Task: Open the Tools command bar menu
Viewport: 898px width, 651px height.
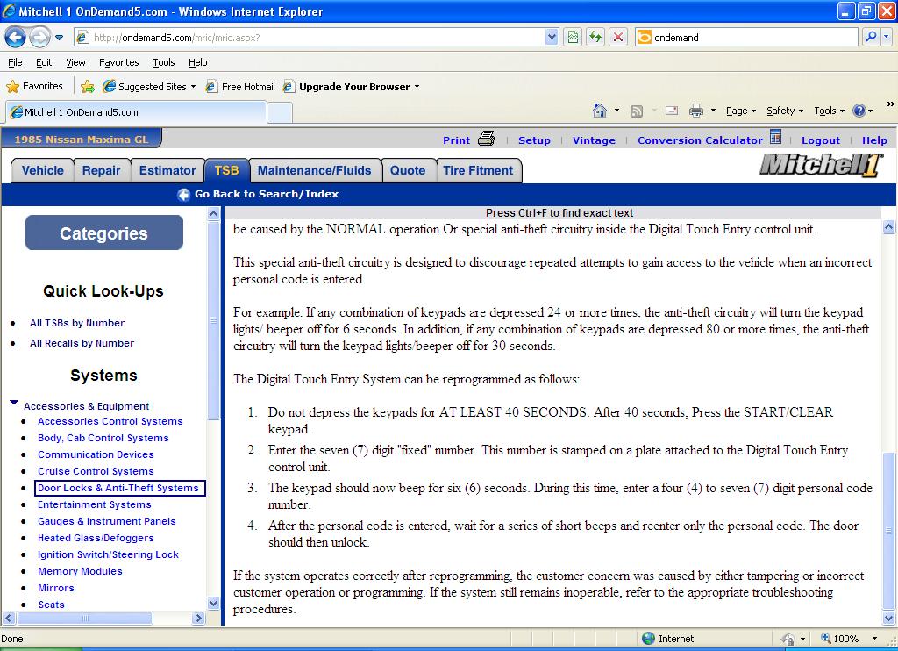Action: click(x=829, y=111)
